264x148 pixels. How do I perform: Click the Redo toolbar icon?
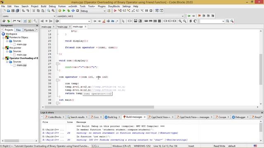click(x=28, y=11)
